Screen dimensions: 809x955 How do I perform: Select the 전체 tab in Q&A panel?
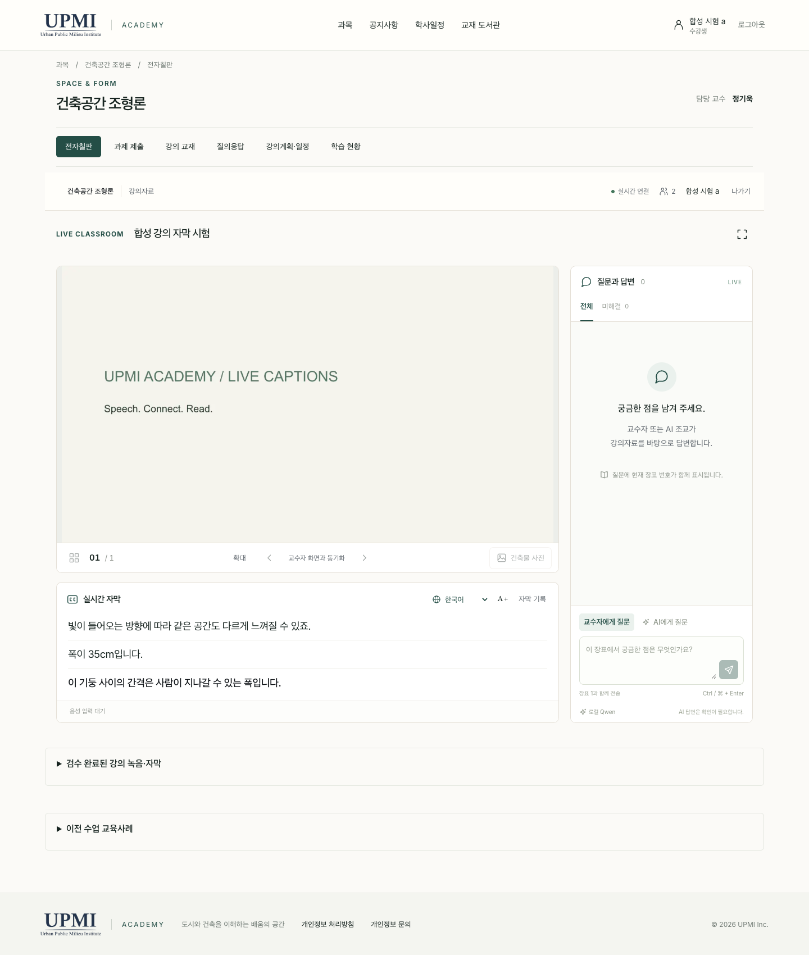(587, 307)
